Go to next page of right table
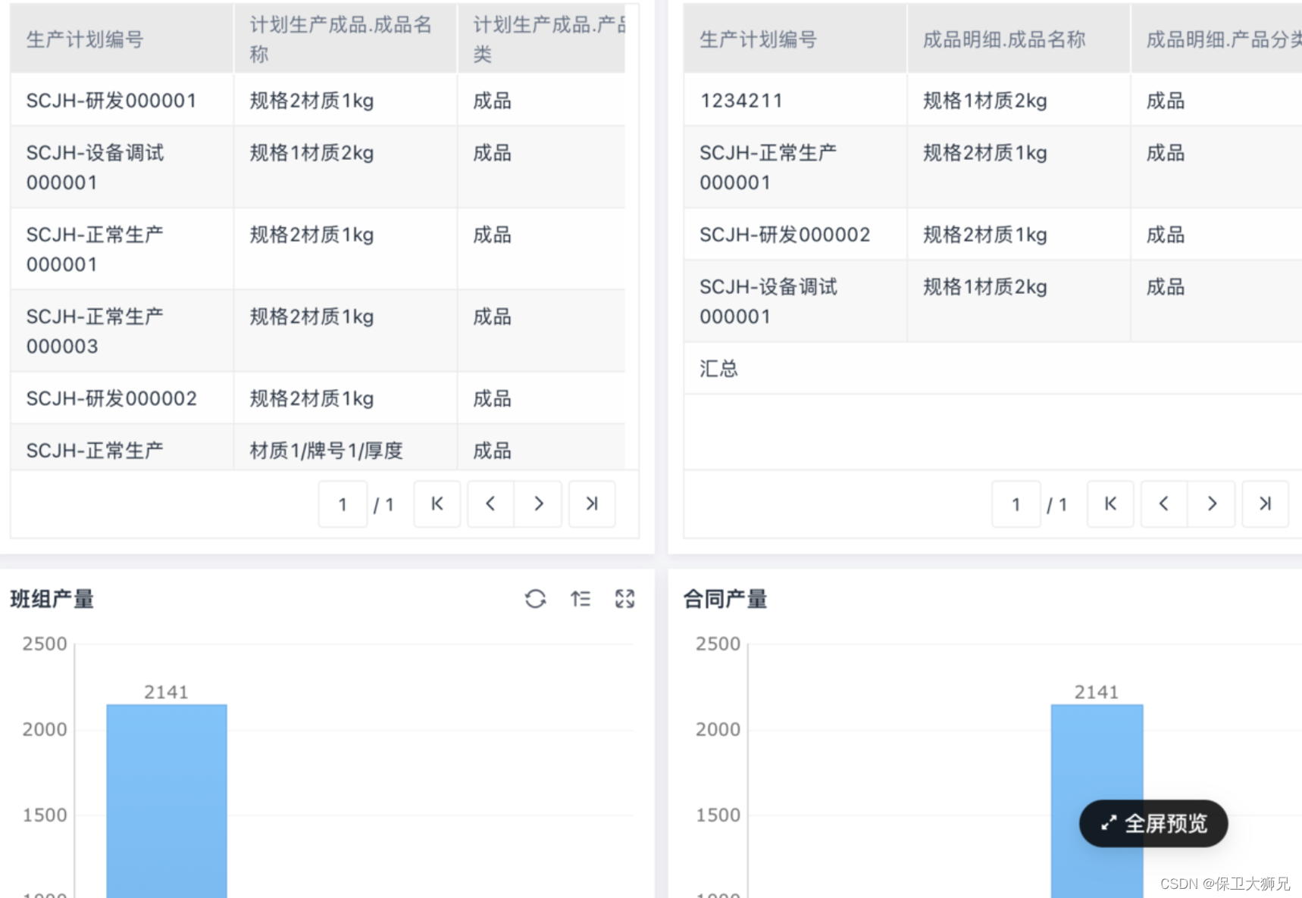Image resolution: width=1302 pixels, height=898 pixels. pos(1212,504)
